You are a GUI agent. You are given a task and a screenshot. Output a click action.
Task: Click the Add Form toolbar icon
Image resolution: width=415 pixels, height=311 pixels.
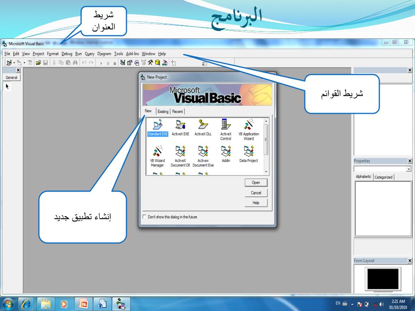[x=19, y=63]
